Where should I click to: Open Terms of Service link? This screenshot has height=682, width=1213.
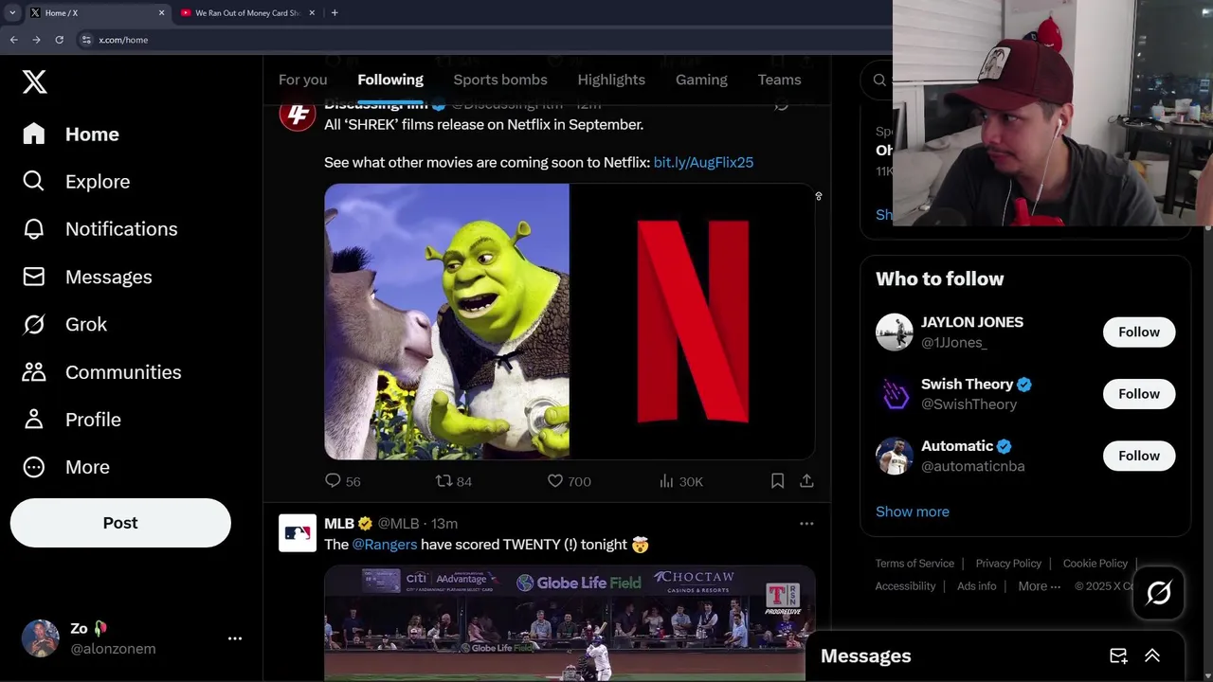pos(914,564)
